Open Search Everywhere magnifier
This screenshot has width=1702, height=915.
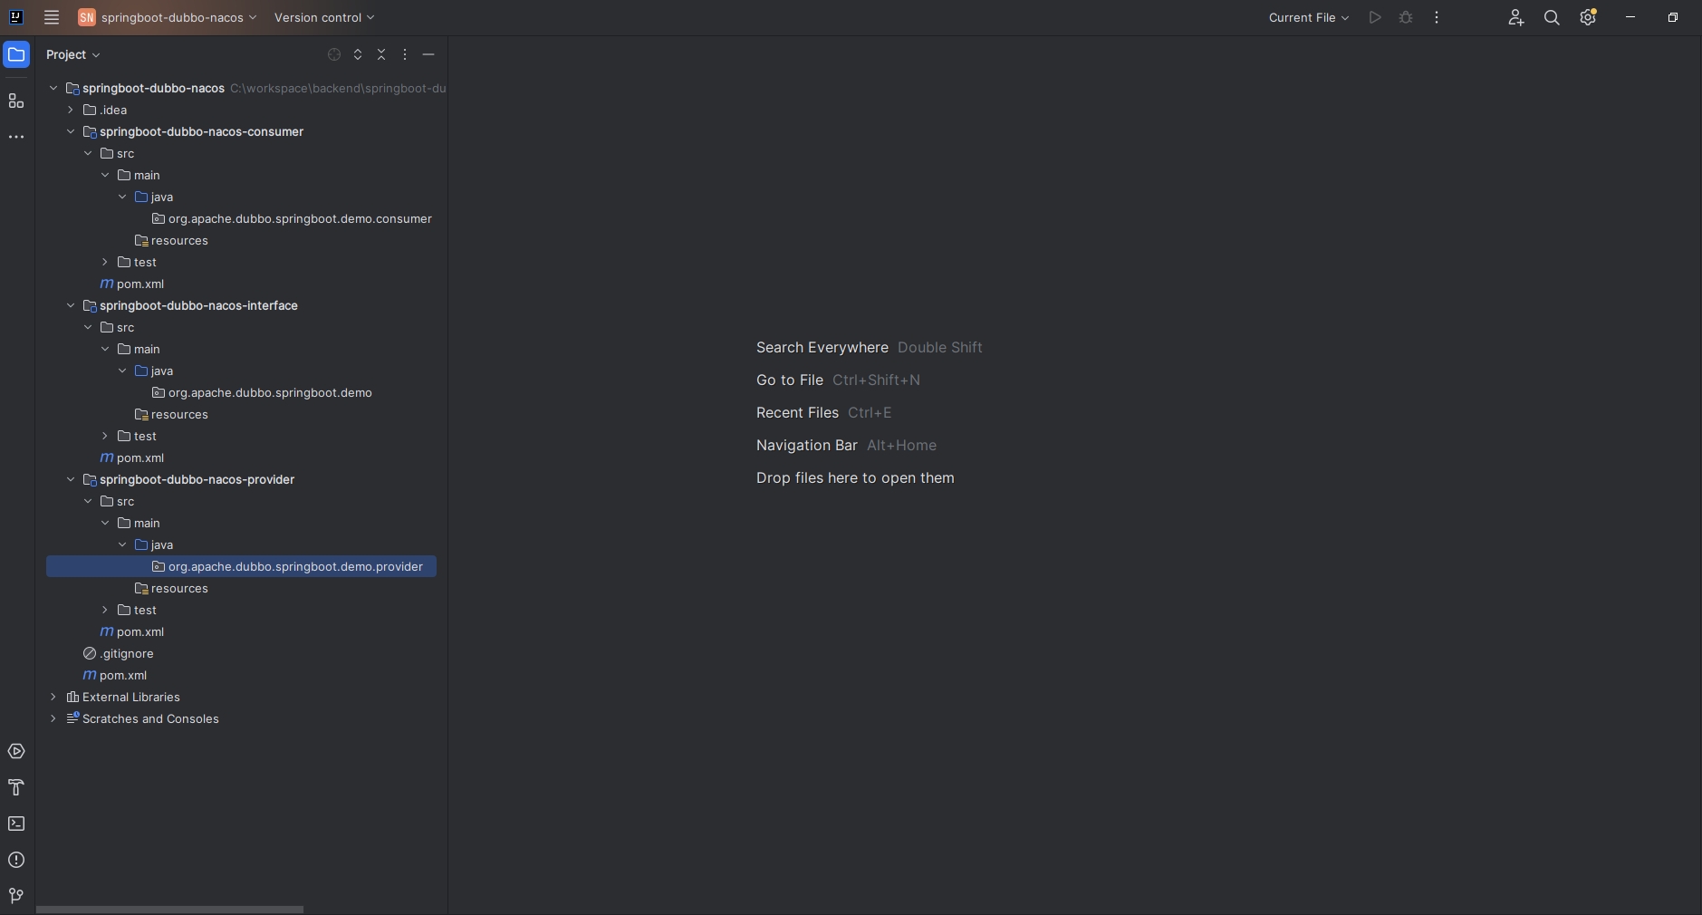click(x=1552, y=17)
